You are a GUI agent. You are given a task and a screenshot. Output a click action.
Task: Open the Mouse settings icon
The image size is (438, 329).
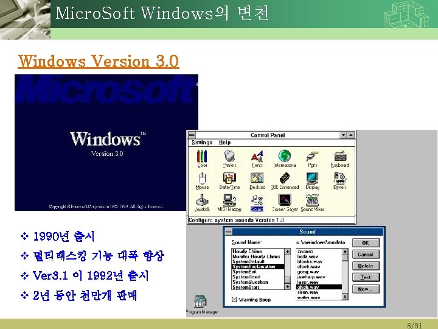202,181
